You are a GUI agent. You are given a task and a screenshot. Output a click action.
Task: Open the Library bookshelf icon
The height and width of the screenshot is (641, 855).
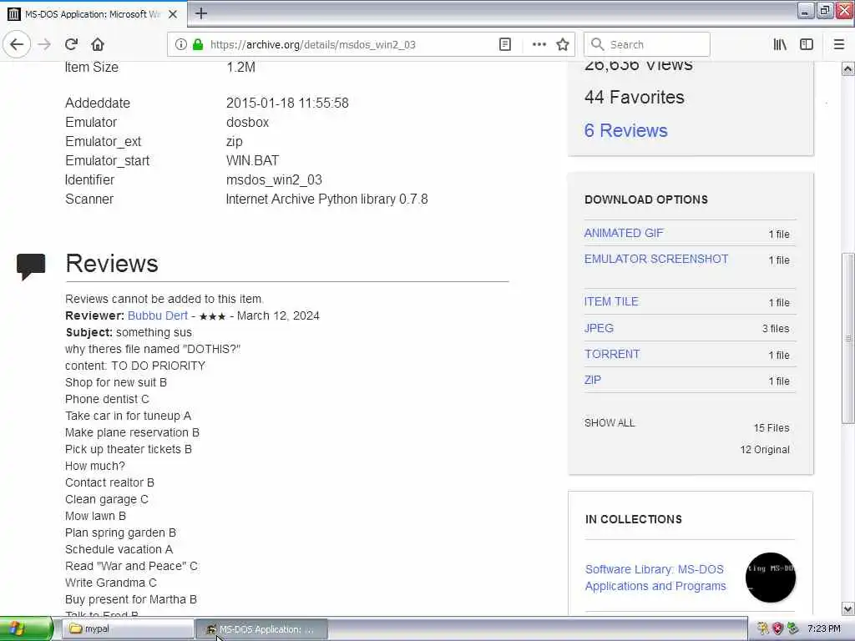780,44
